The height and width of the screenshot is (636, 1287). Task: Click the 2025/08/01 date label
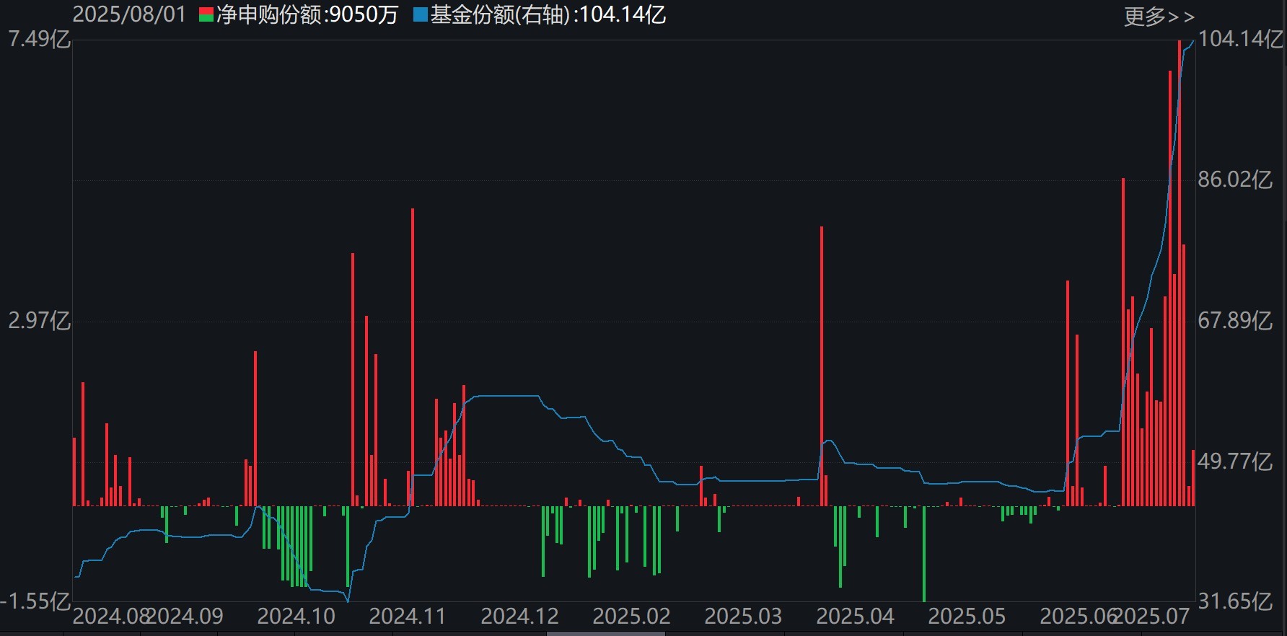(x=129, y=14)
